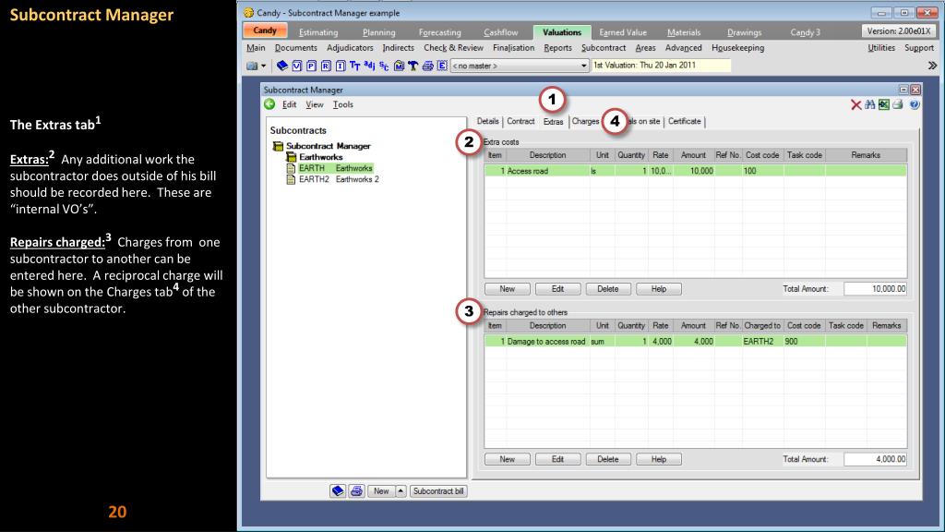Click the TT text icon in toolbar
The image size is (945, 532).
tap(354, 66)
